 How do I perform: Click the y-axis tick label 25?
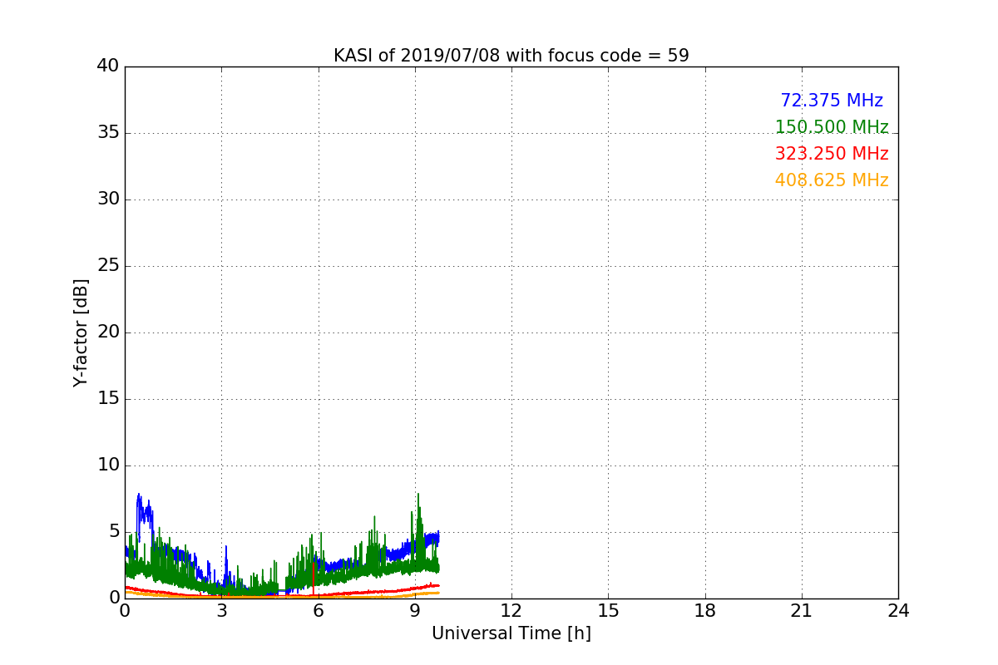[107, 266]
